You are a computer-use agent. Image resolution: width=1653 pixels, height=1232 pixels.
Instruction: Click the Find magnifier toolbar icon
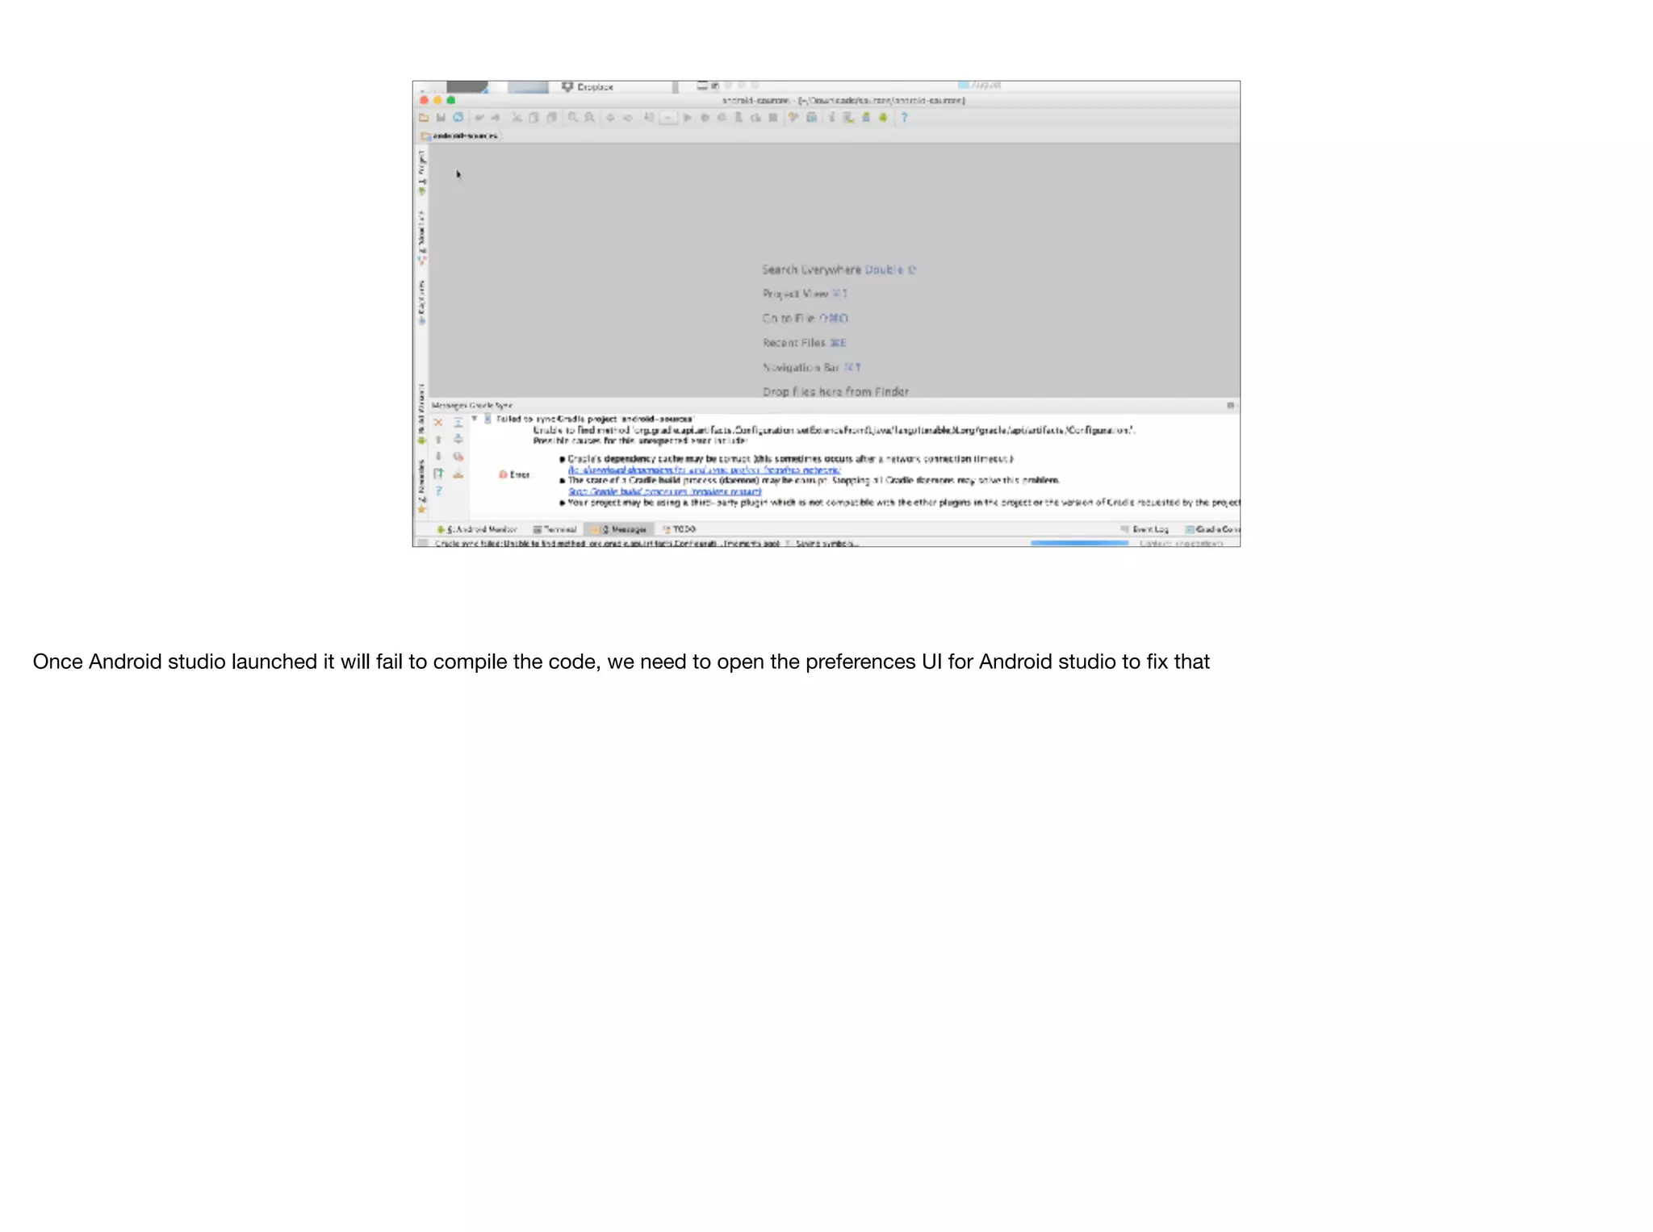572,118
